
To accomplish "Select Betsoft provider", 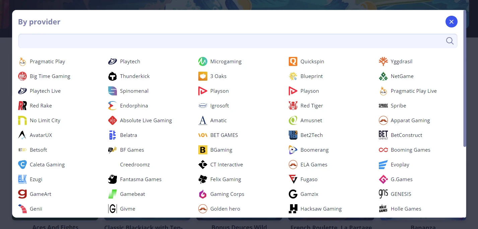I will (32, 150).
